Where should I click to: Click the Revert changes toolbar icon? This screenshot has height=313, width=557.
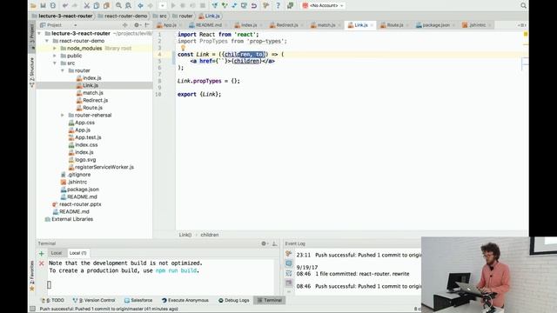click(x=254, y=5)
